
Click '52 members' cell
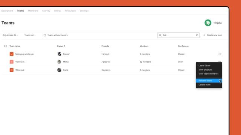145,61
